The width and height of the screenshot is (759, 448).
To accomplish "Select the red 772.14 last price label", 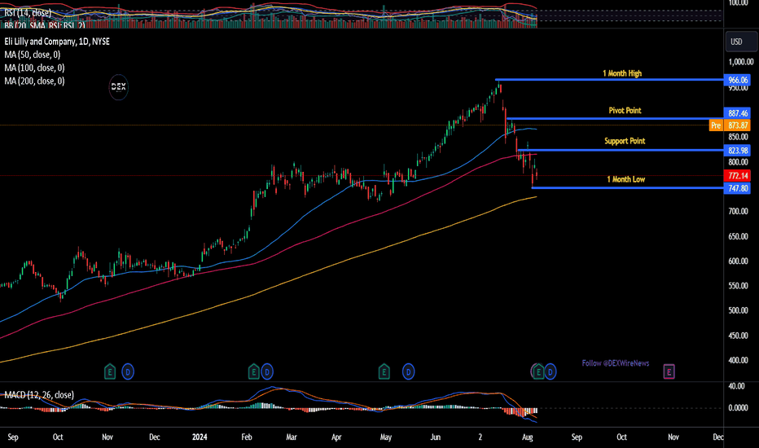I will coord(737,176).
